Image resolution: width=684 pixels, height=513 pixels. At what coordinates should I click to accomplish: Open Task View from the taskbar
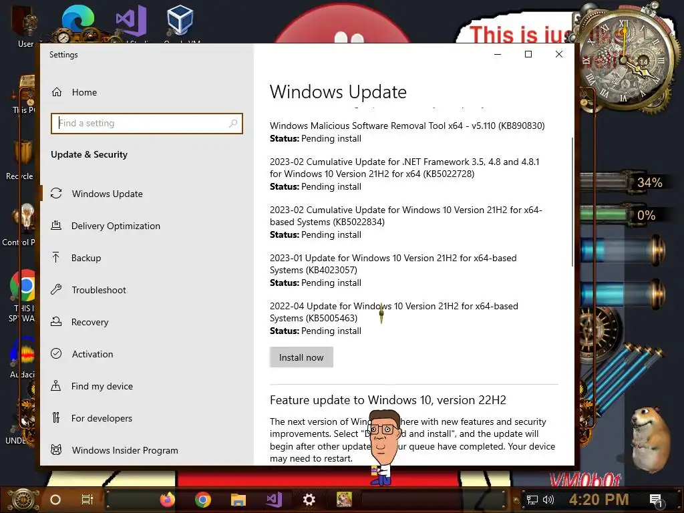coord(88,500)
